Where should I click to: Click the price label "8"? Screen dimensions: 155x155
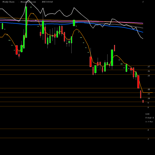148,108
